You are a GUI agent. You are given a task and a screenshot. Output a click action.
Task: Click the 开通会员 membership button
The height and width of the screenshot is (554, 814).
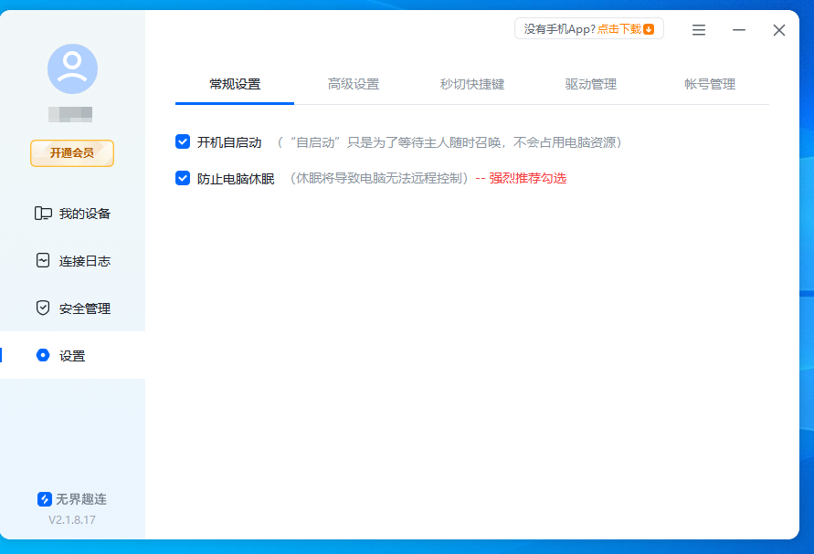tap(71, 153)
